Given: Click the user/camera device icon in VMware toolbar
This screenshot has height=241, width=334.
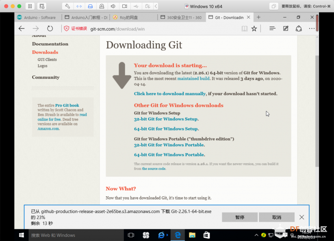Looking at the screenshot, I should pos(102,6).
